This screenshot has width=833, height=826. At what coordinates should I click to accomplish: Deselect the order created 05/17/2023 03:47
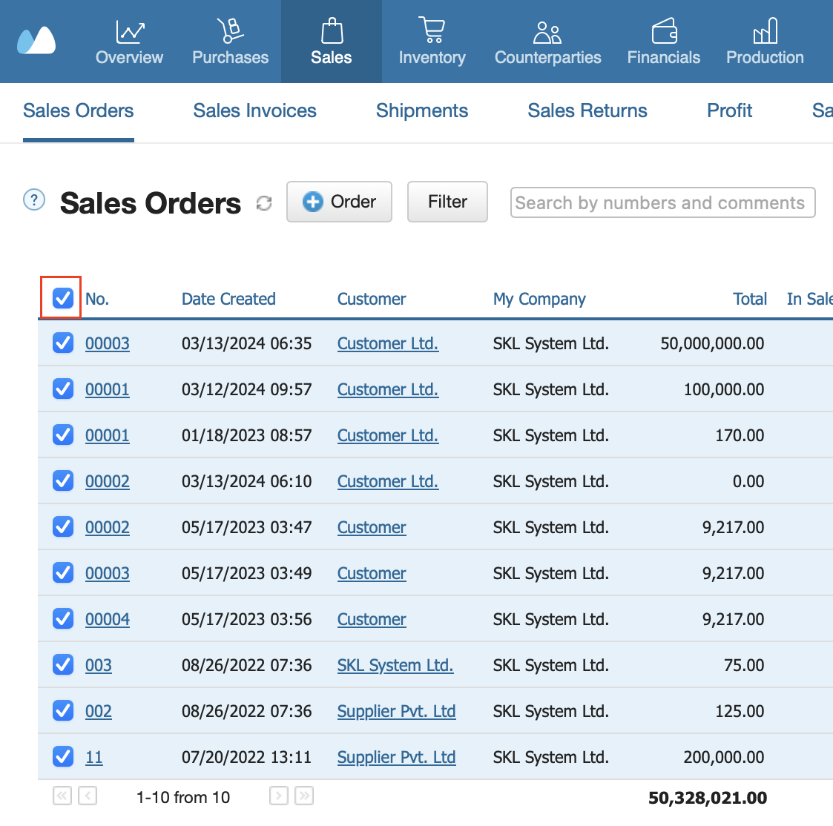point(63,527)
